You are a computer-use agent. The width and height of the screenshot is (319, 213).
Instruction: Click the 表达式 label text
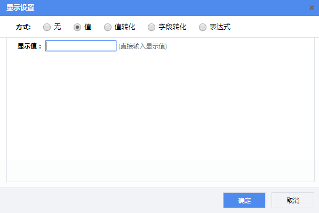point(220,27)
